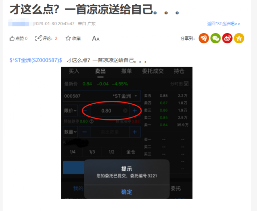Viewport: 257px width, 211px height.
Task: Follow the 返回*ST金洲吧 link
Action: pyautogui.click(x=223, y=24)
